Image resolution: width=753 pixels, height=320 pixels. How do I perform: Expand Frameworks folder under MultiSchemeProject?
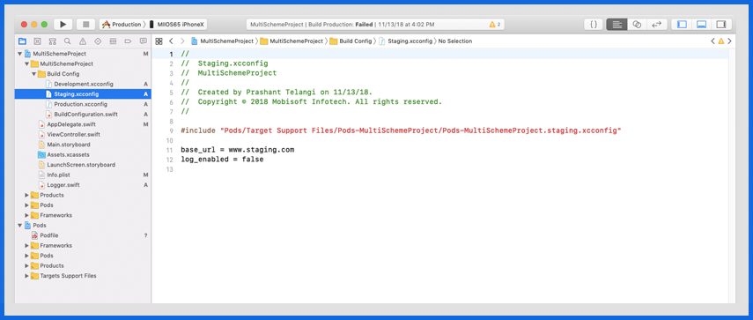pos(27,215)
